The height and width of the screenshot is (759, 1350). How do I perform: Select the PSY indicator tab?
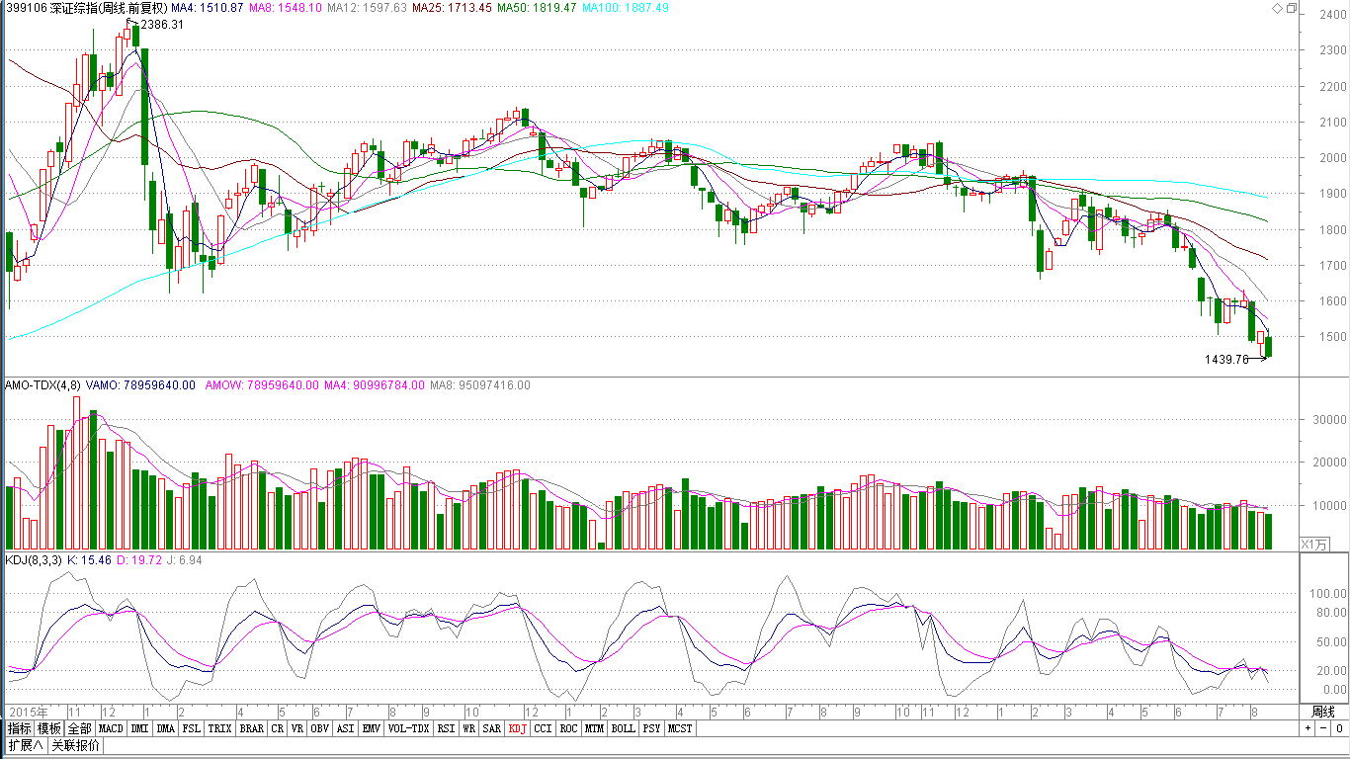651,728
